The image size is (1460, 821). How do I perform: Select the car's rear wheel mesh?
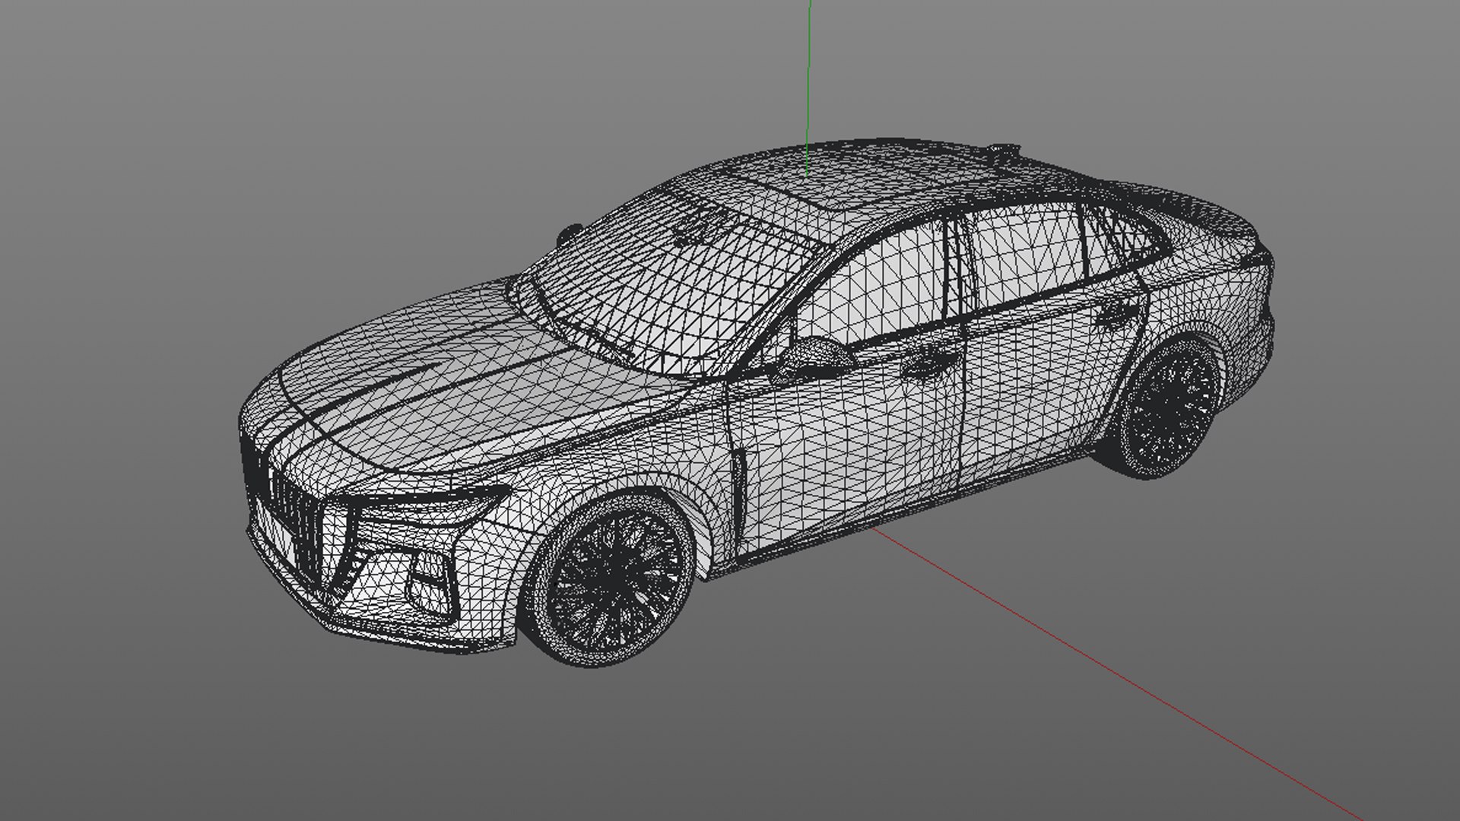click(x=1166, y=407)
